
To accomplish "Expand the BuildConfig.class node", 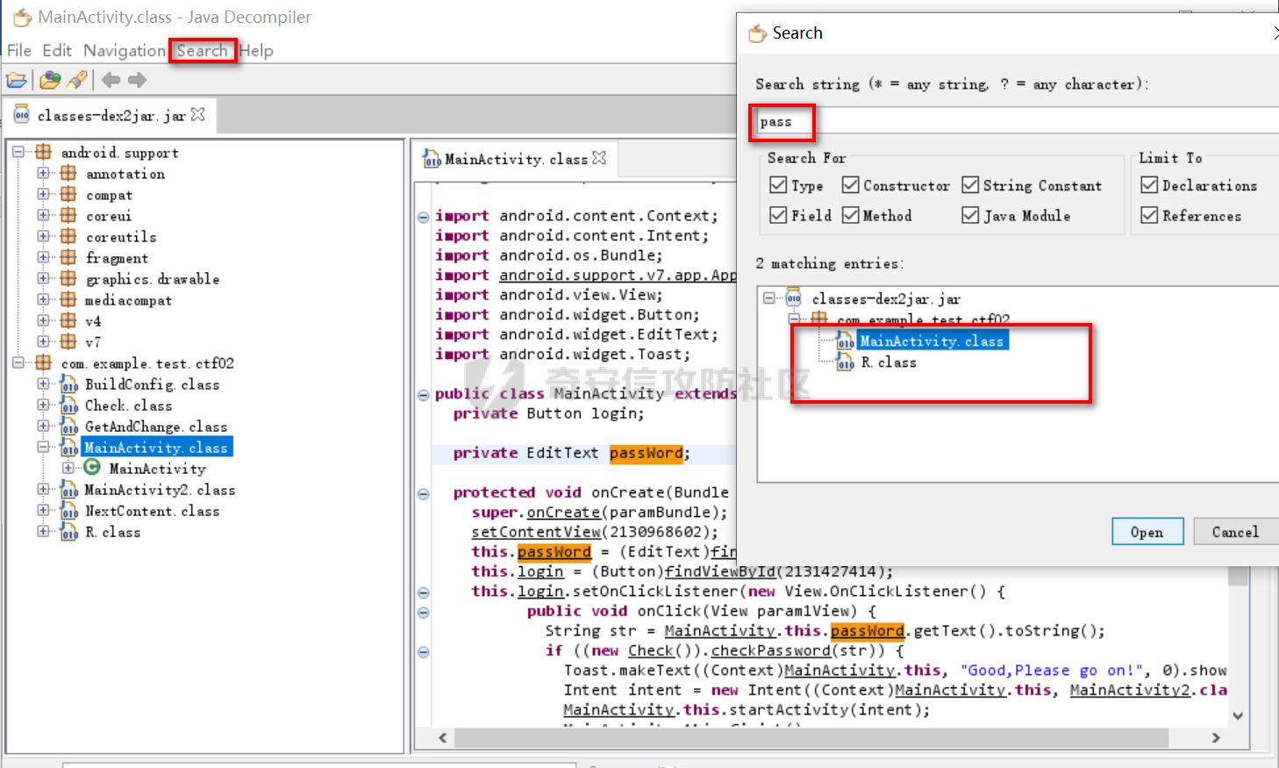I will [43, 384].
